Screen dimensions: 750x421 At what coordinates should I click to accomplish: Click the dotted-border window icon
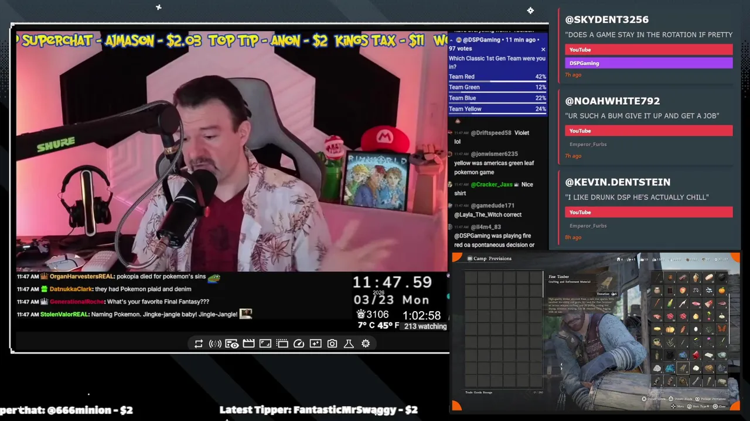282,344
